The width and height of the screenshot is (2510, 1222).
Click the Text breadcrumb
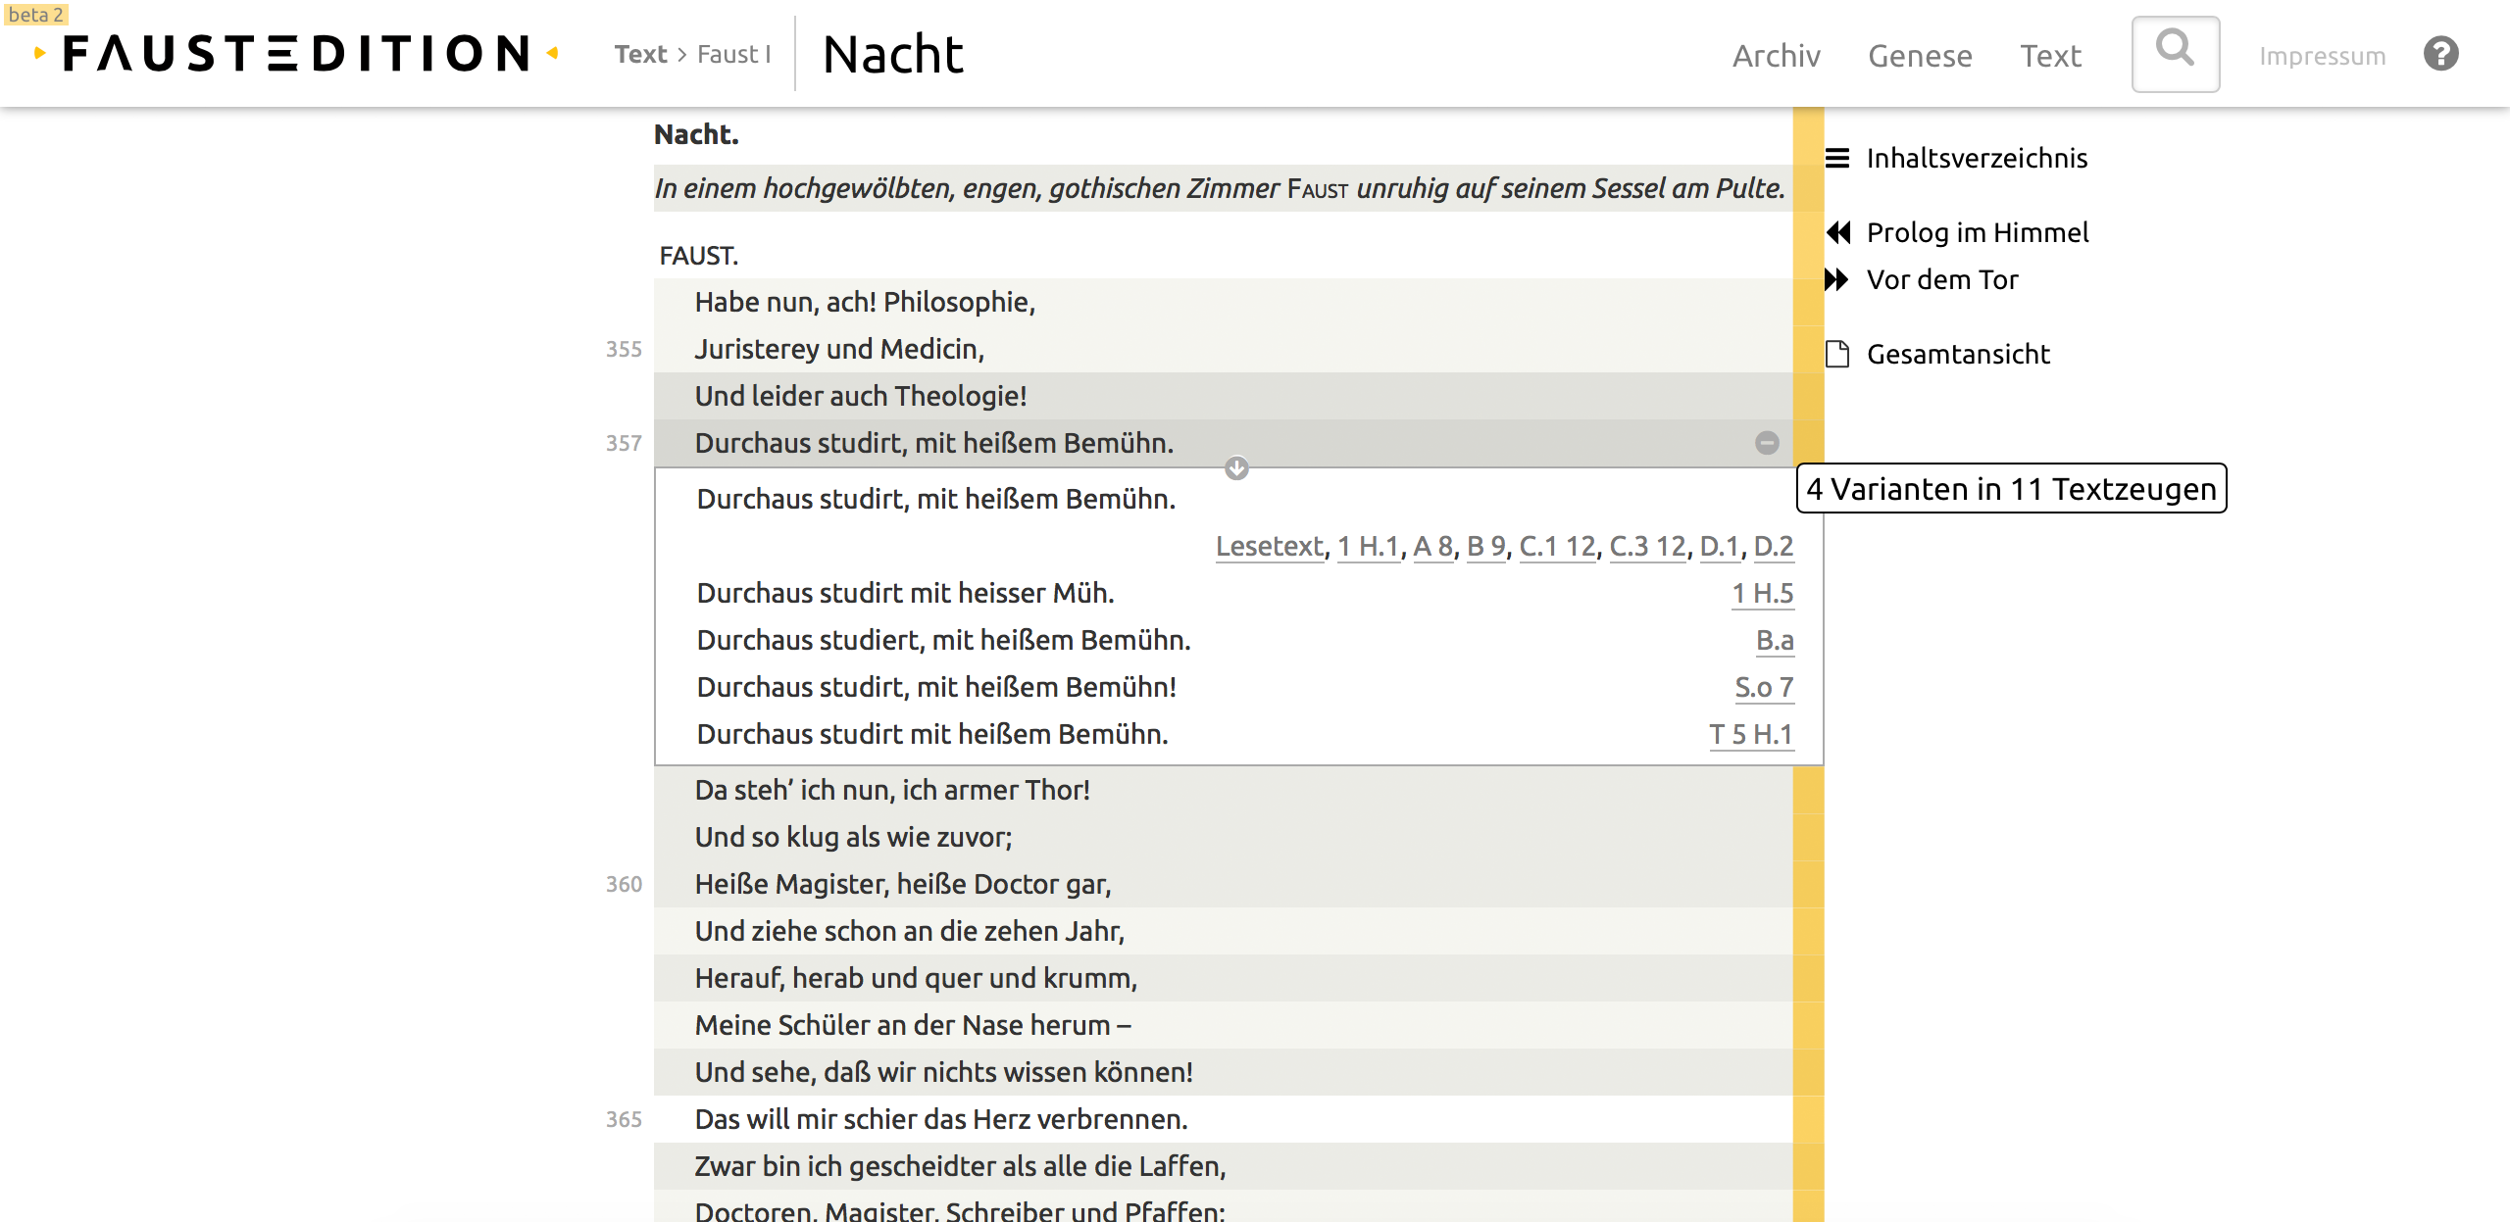click(x=641, y=54)
